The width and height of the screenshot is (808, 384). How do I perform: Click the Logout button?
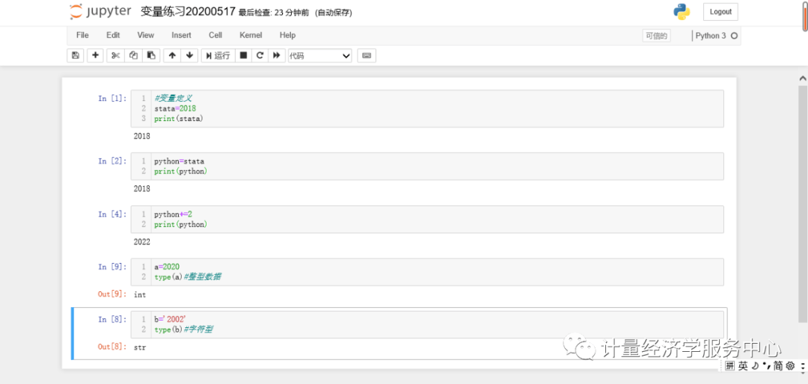tap(720, 12)
